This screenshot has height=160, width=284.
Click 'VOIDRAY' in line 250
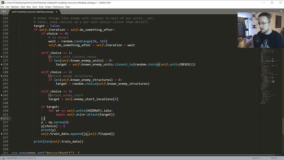[x=94, y=111]
